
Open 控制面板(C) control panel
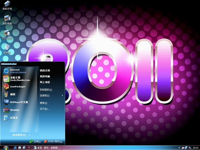coord(46,90)
